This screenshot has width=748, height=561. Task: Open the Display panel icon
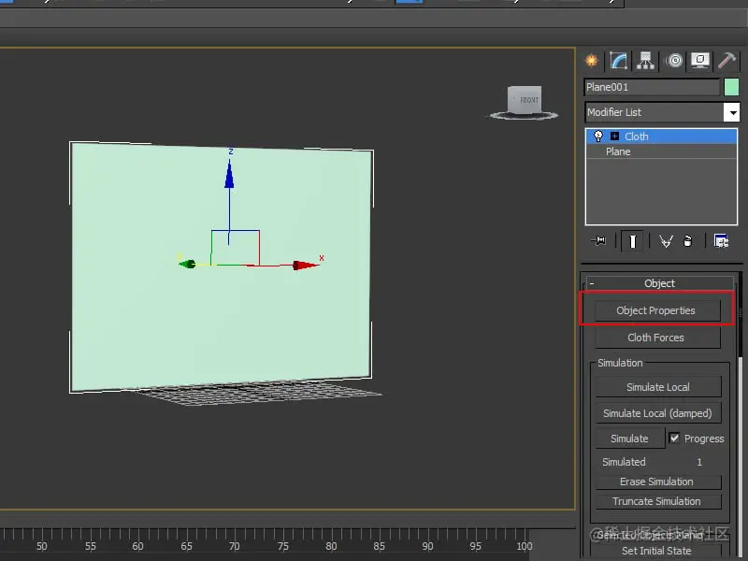(699, 61)
